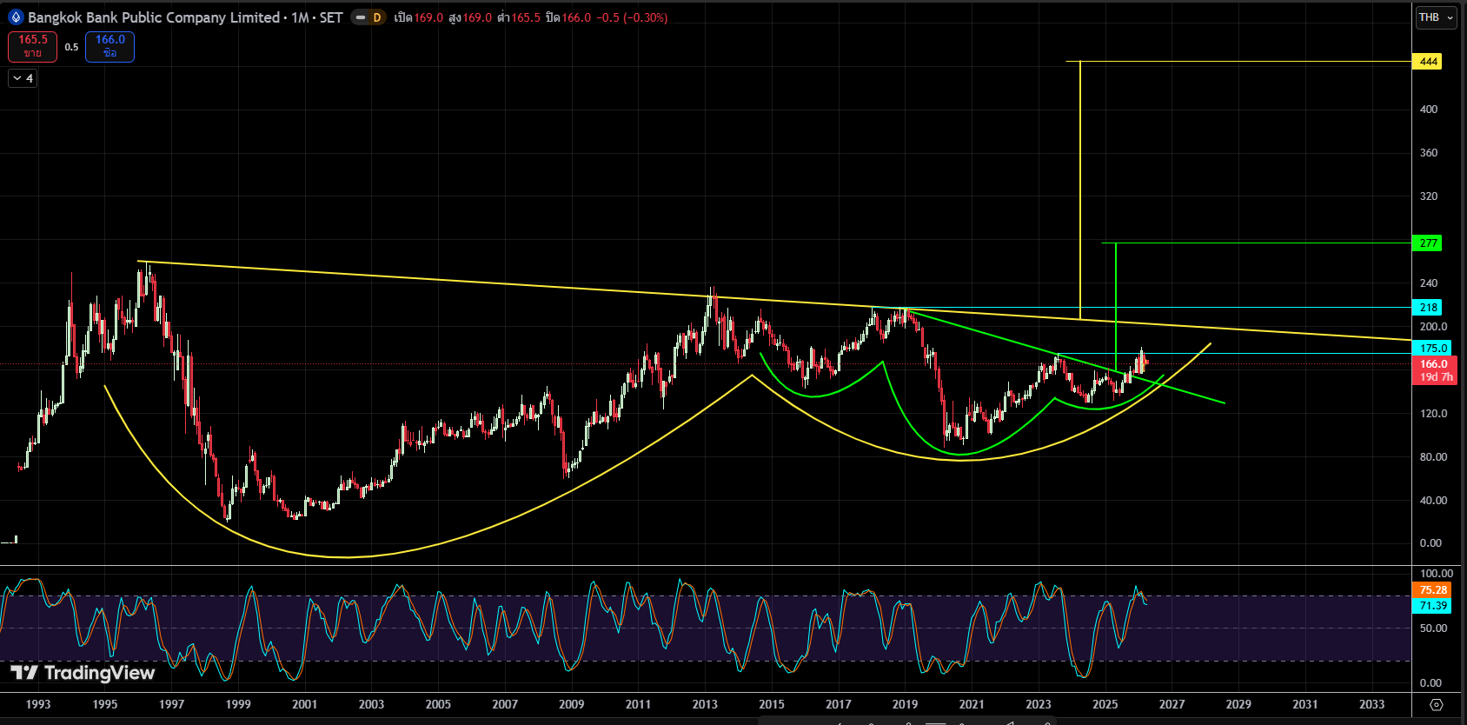Click the 2007 label on the time axis
Screen dimensions: 1467x725
click(x=505, y=704)
